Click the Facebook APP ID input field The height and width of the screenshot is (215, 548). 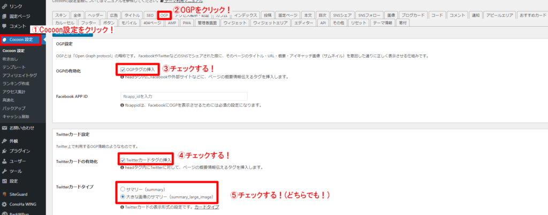click(184, 96)
